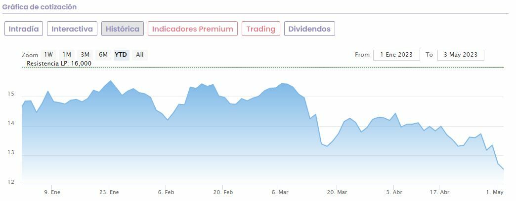
Task: Click the Trading button
Action: [x=260, y=29]
